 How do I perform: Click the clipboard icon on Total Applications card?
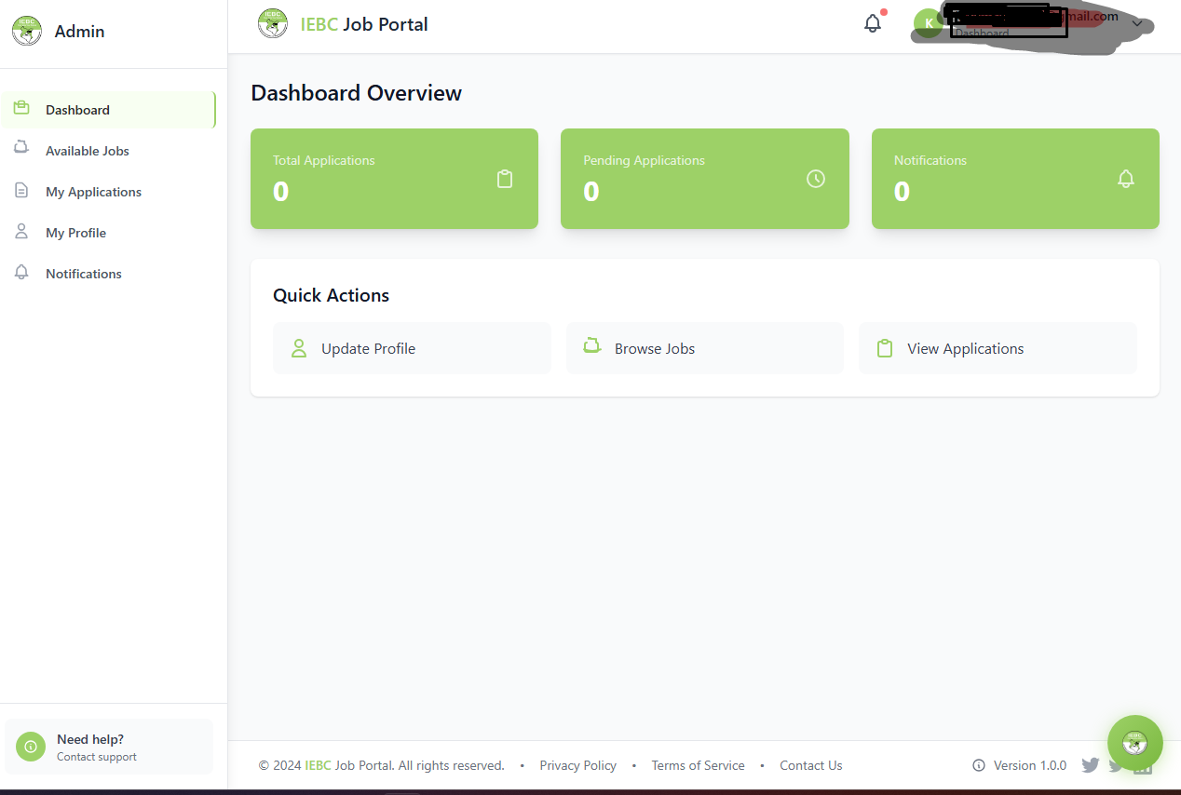click(x=505, y=179)
